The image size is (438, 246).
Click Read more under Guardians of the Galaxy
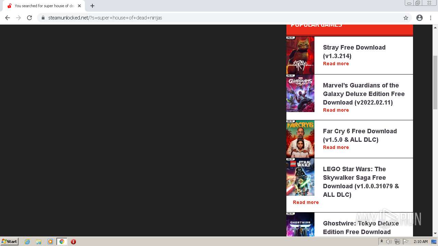(336, 110)
